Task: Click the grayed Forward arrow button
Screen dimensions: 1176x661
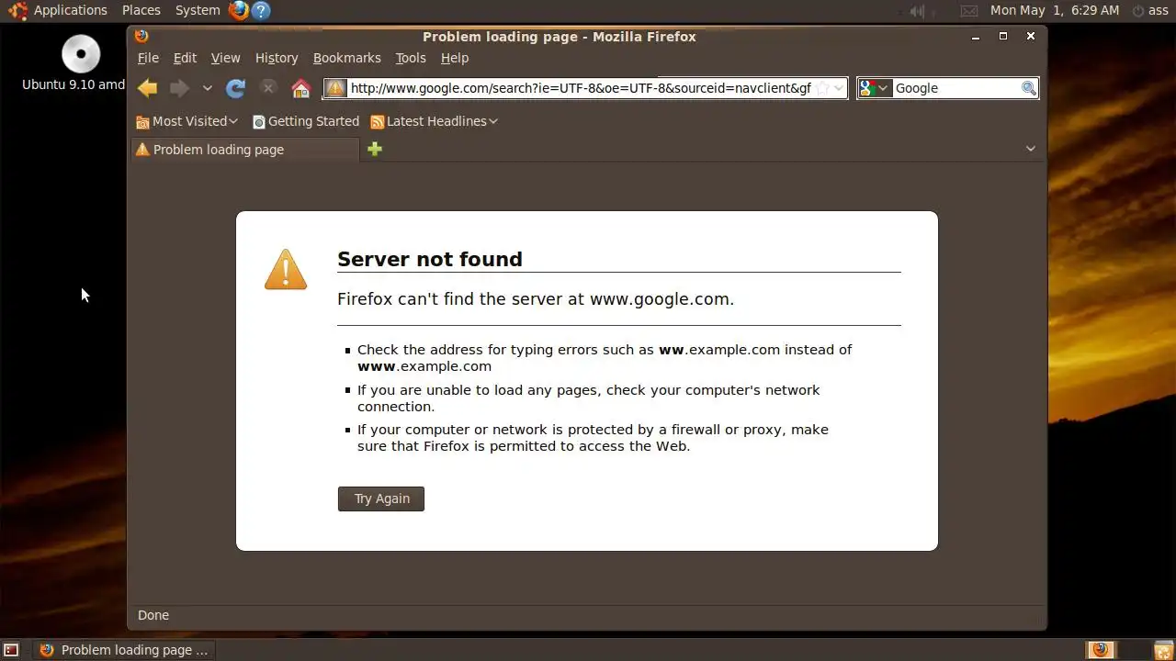Action: pos(179,88)
